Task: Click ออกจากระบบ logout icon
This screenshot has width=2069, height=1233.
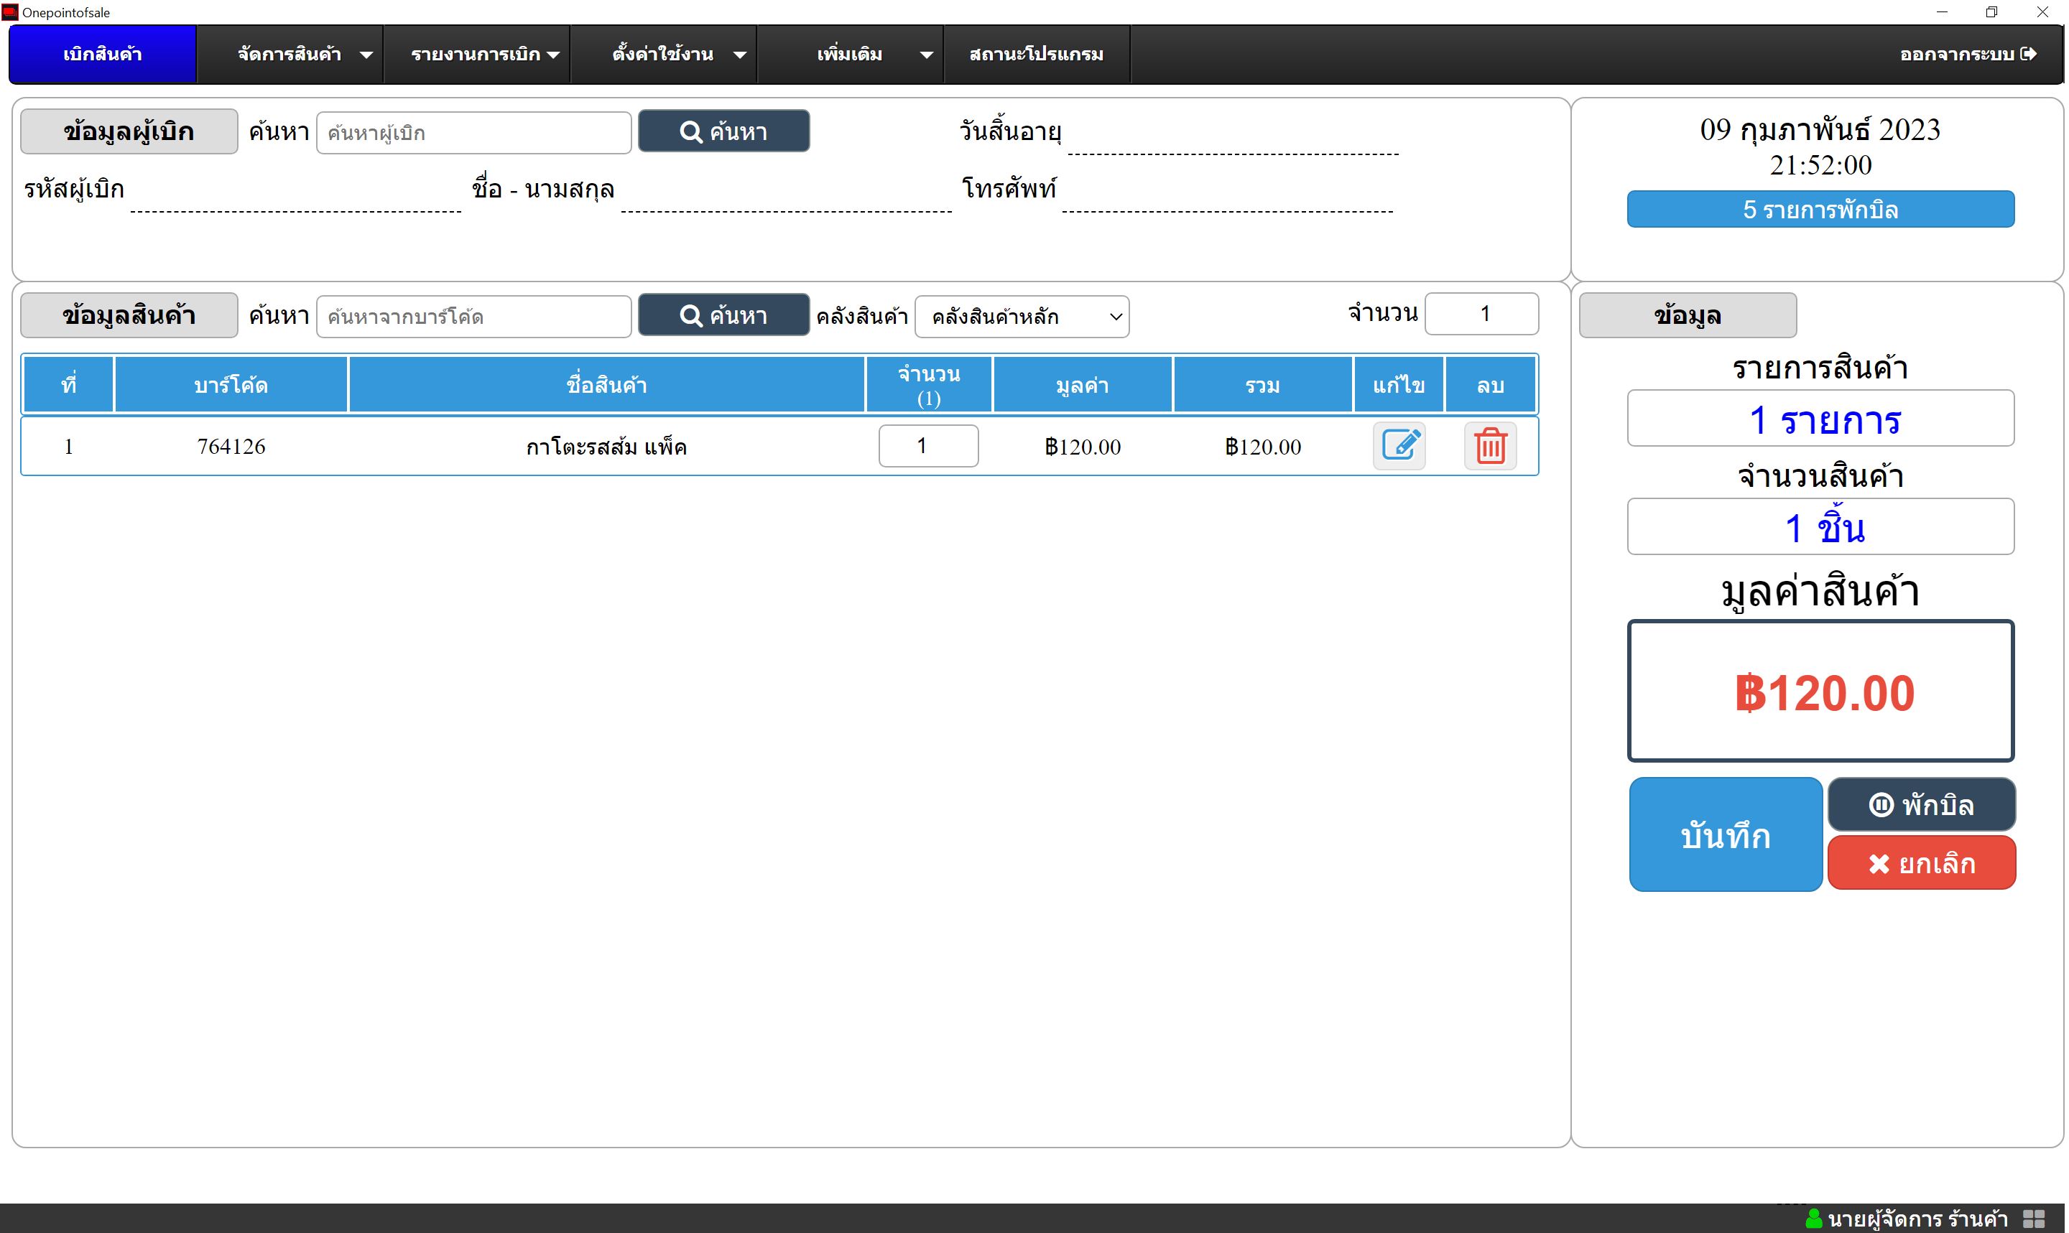Action: tap(2029, 54)
